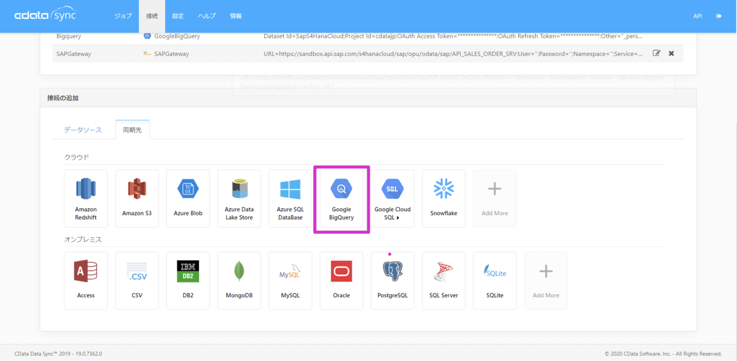Select the Amazon Redshift destination tile
737x361 pixels.
86,198
